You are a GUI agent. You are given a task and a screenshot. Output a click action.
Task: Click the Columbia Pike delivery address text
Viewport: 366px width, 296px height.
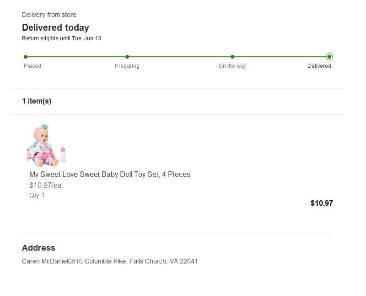click(110, 261)
